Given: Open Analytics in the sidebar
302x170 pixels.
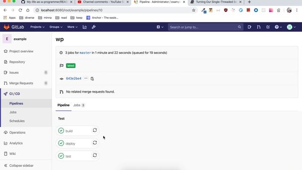Looking at the screenshot, I should [16, 143].
